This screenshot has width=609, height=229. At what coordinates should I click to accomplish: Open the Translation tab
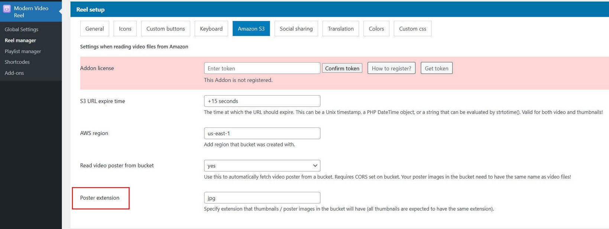340,29
